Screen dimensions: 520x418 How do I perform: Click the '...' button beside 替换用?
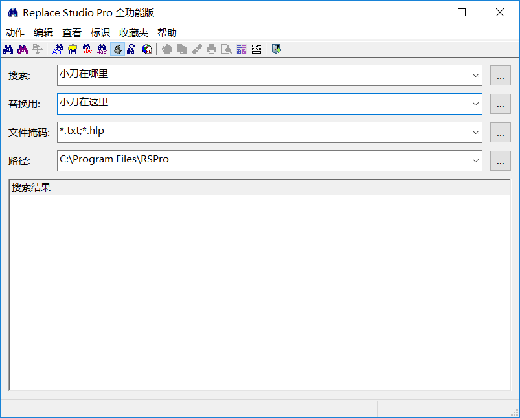500,104
